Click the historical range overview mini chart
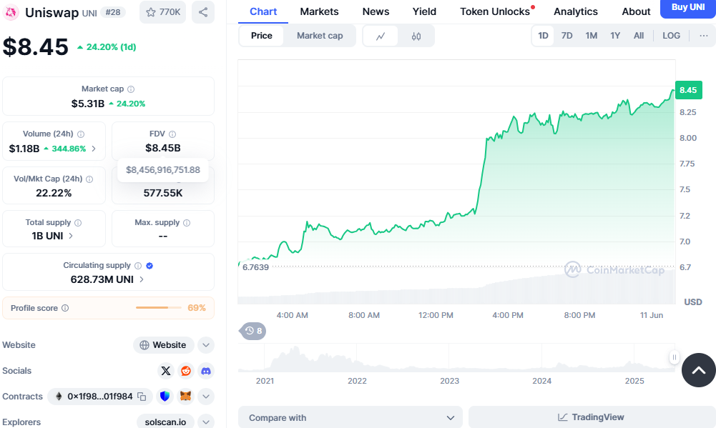This screenshot has height=428, width=716. point(456,358)
